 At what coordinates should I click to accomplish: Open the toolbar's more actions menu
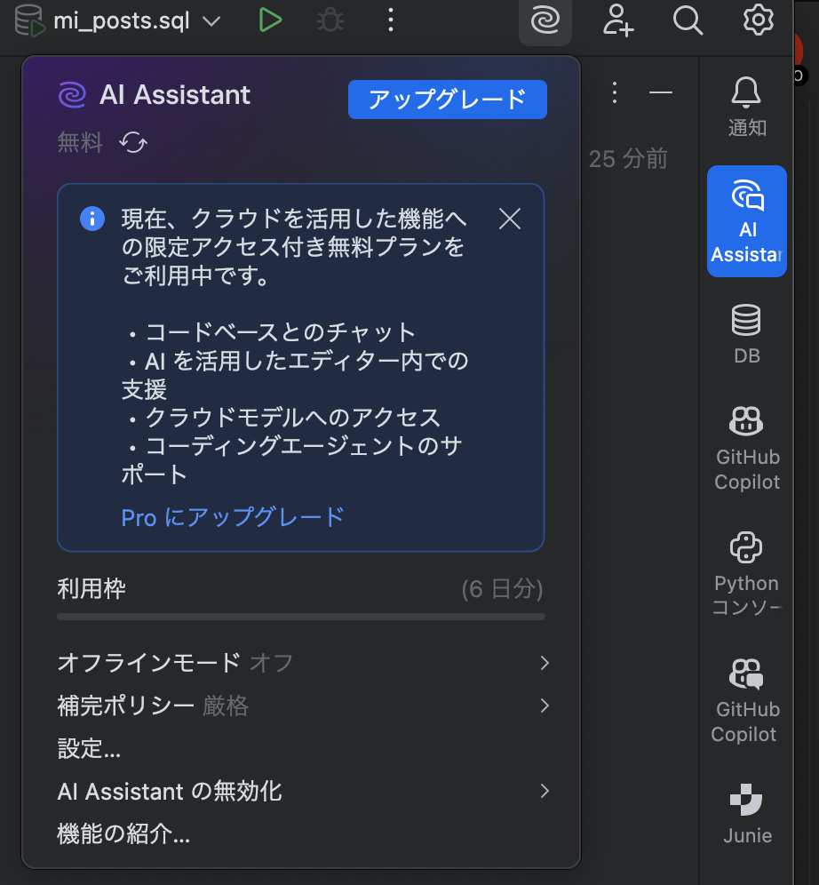[390, 20]
